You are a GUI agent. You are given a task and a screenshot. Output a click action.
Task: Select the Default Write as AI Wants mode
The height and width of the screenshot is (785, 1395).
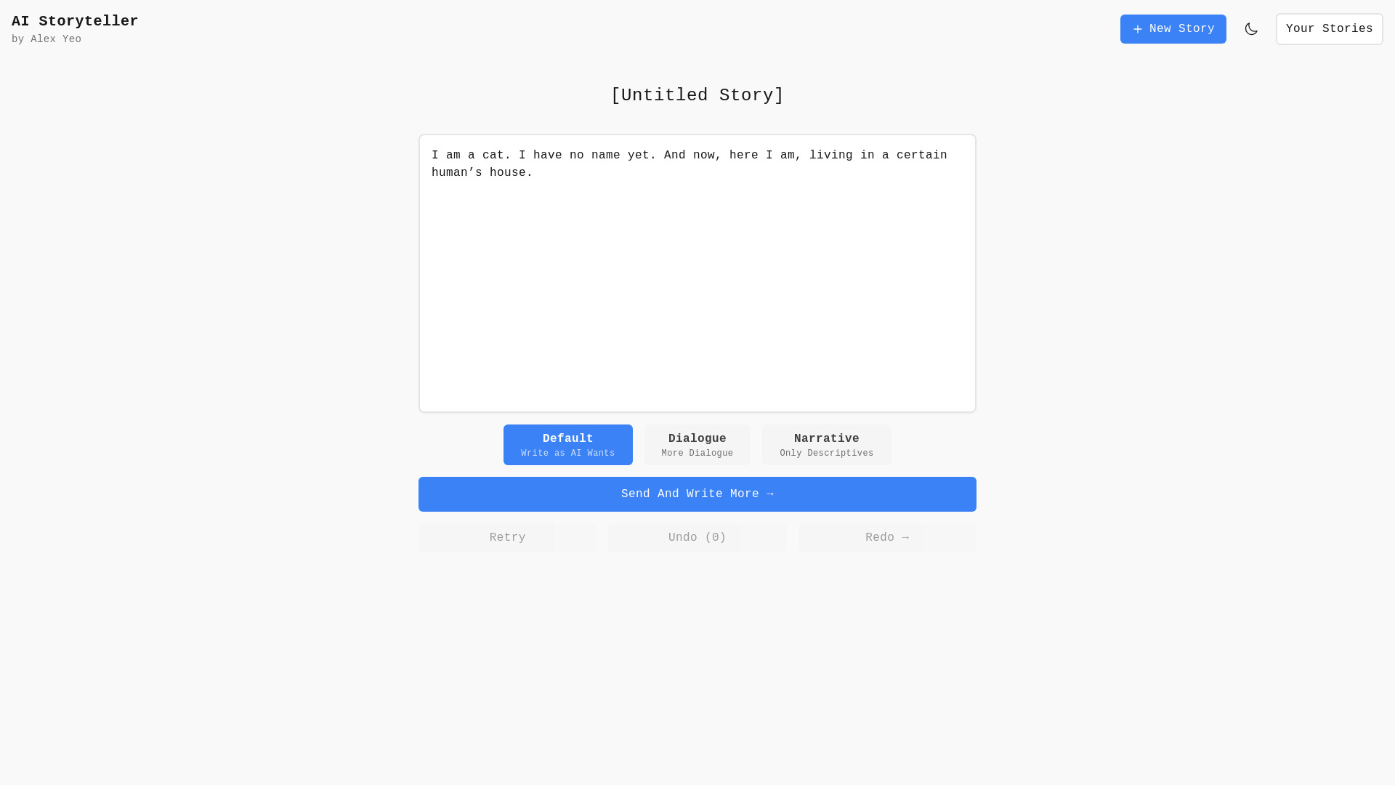567,444
